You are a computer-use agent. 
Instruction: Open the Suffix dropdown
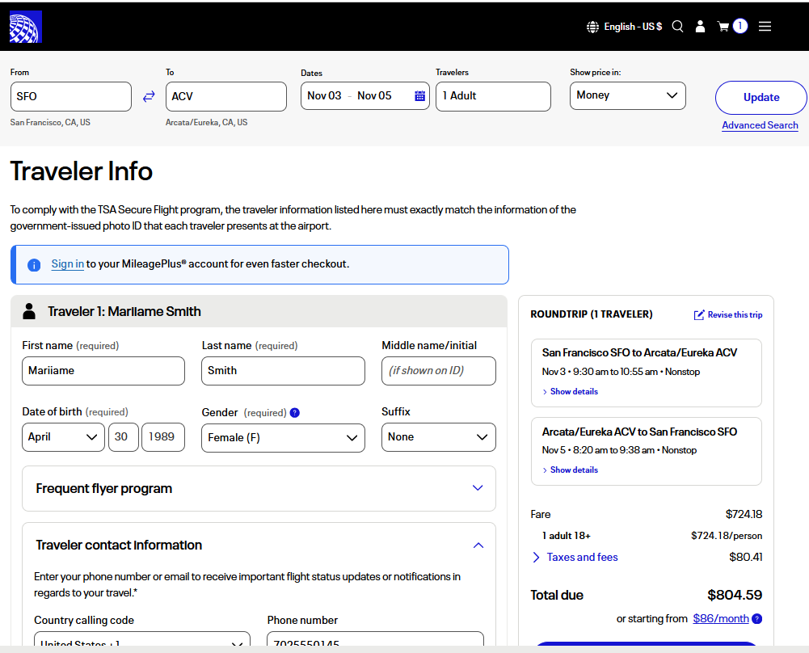pos(438,437)
